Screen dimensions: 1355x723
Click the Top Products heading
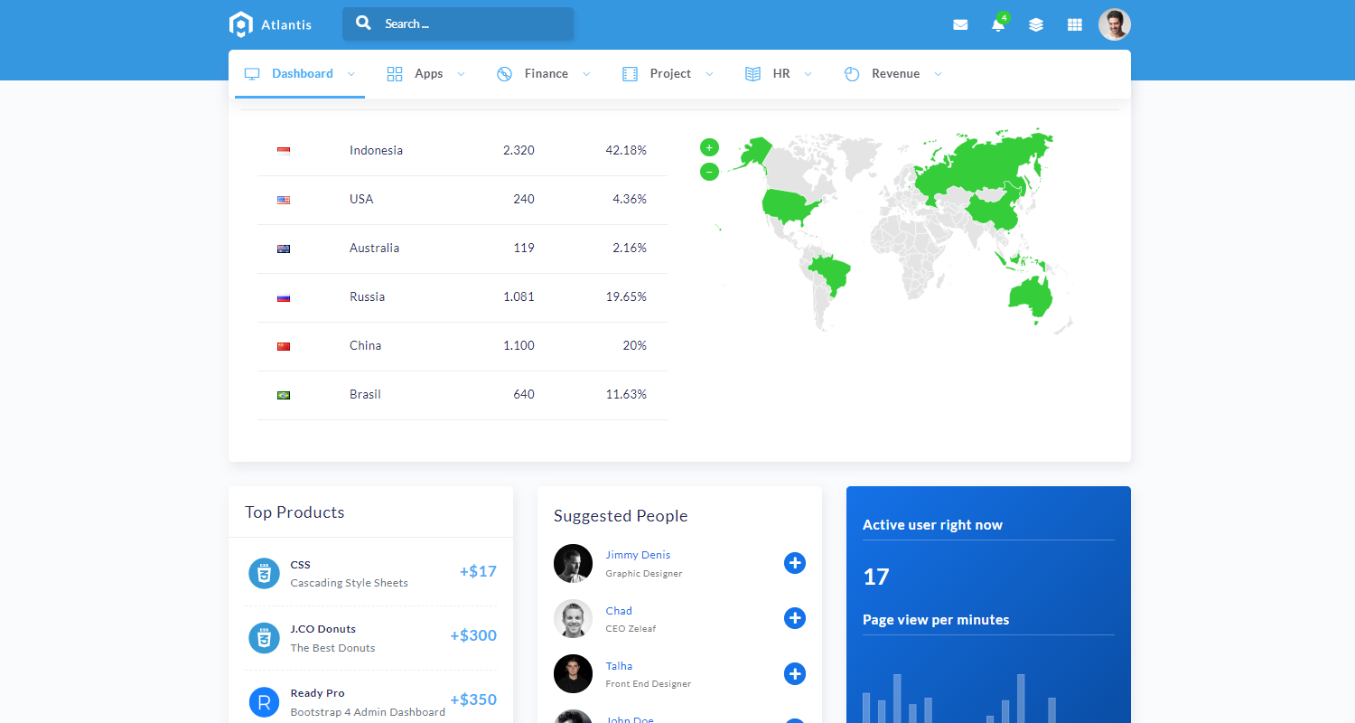point(294,512)
